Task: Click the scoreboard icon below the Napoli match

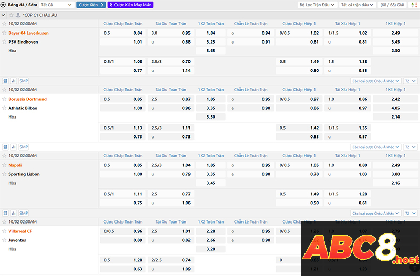Action: pyautogui.click(x=5, y=214)
